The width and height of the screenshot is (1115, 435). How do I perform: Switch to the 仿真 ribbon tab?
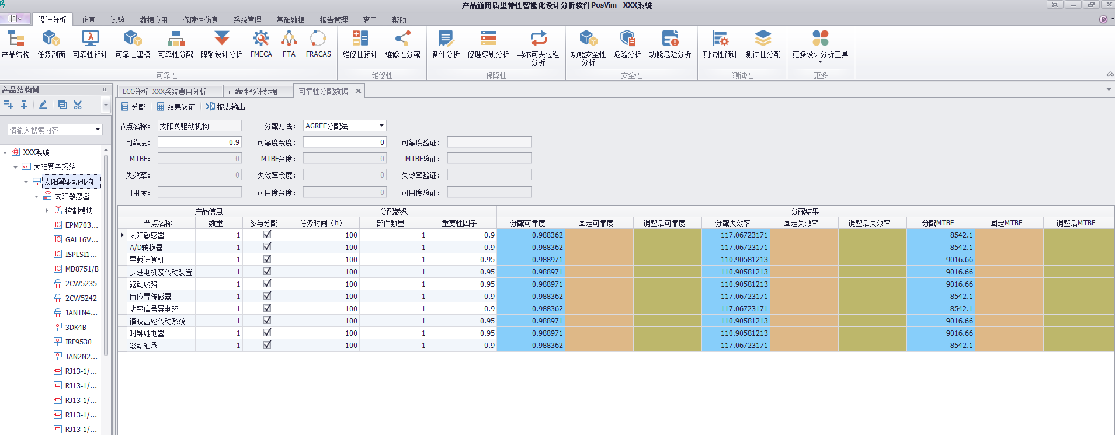click(88, 20)
